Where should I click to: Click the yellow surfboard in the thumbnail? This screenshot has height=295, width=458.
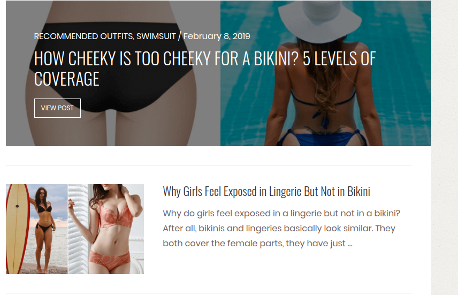[x=17, y=229]
